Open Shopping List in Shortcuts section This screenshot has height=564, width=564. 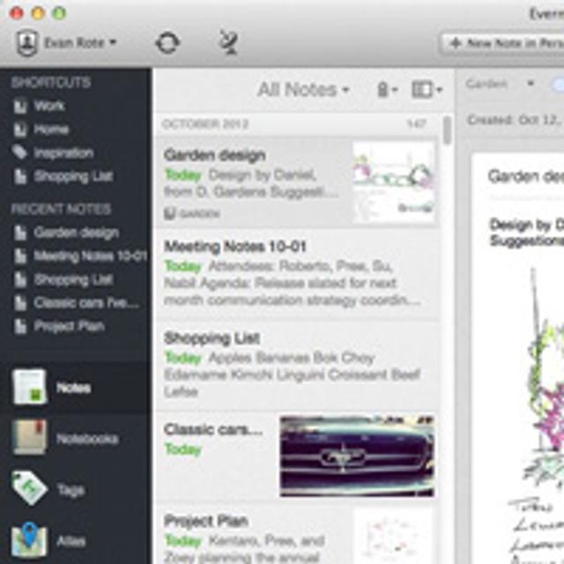coord(63,176)
